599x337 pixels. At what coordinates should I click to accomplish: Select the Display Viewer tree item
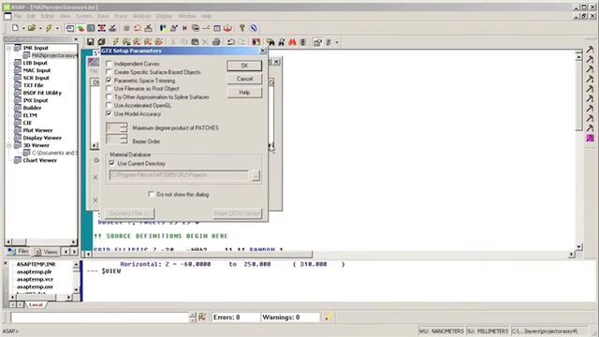coord(42,138)
